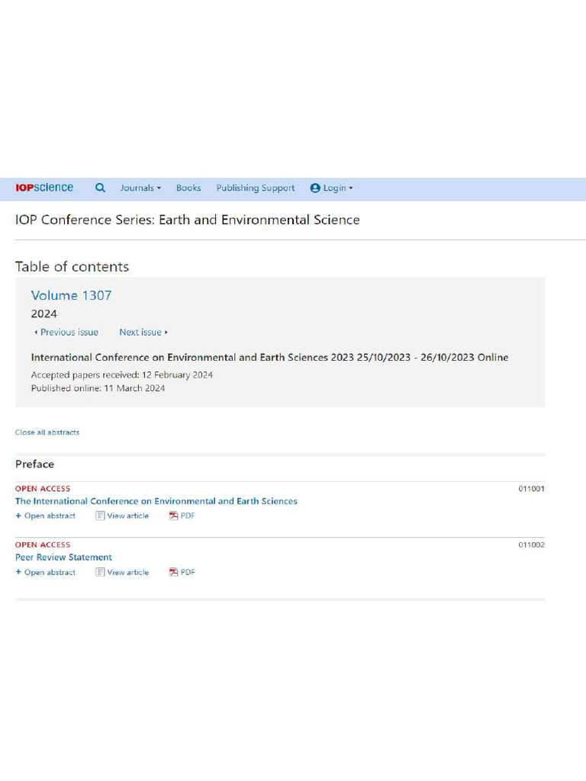Open the Publishing Support menu item
586x781 pixels.
(x=256, y=188)
